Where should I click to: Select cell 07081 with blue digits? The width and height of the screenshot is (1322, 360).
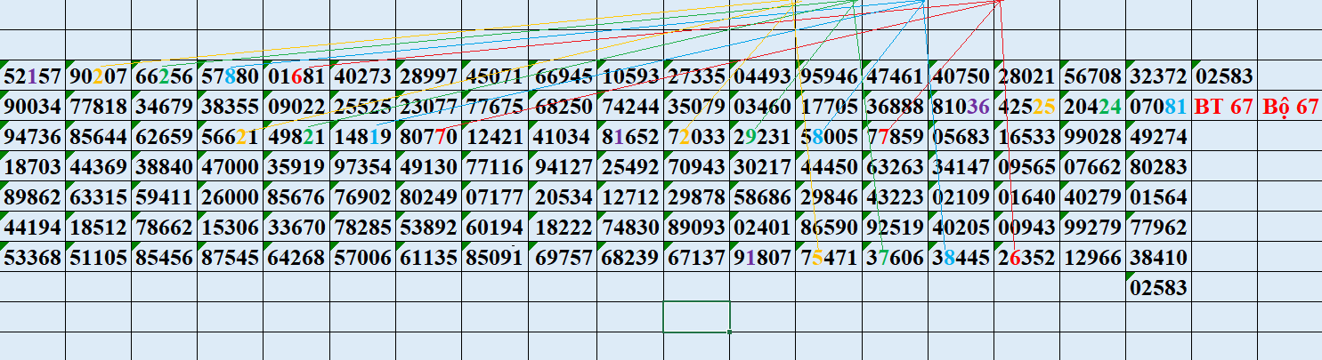pyautogui.click(x=1159, y=108)
